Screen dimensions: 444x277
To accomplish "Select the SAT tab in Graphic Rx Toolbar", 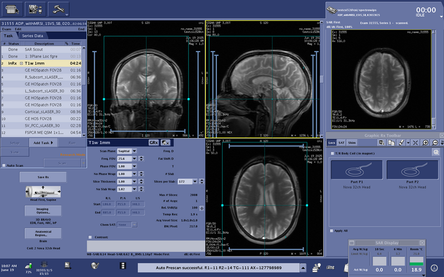I will point(341,143).
